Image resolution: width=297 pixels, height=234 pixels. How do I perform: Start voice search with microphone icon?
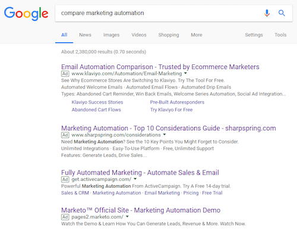[267, 13]
